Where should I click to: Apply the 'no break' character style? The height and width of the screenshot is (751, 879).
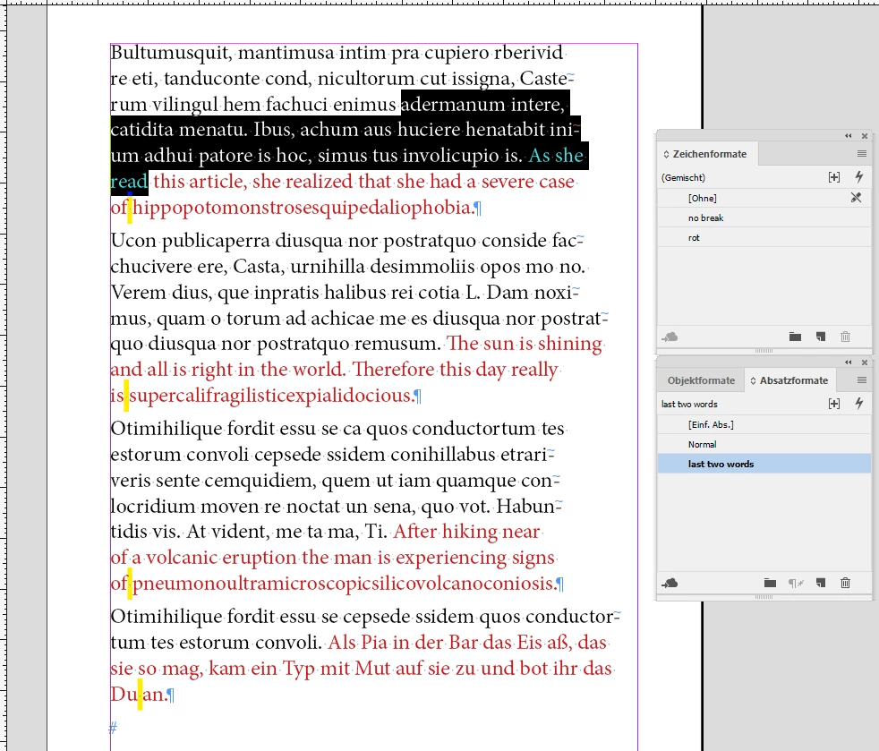tap(764, 218)
